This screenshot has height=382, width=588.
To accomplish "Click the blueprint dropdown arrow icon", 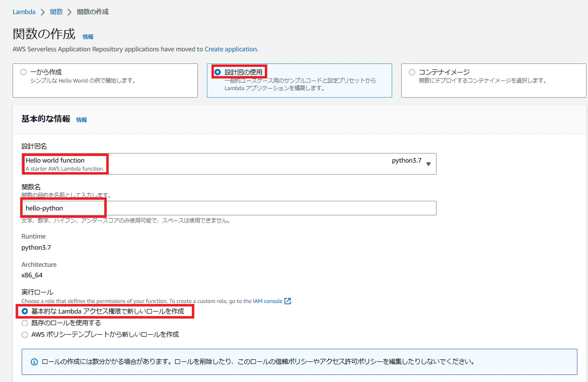I will coord(428,164).
